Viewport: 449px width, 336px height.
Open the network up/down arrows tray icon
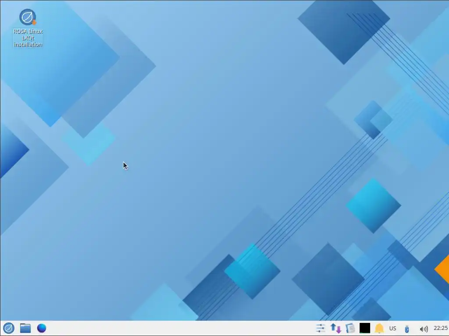[x=335, y=328]
